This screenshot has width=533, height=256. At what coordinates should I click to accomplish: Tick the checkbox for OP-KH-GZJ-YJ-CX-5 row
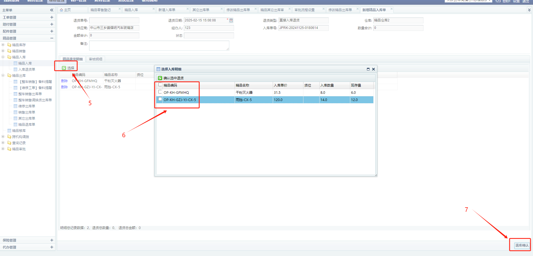pos(160,99)
